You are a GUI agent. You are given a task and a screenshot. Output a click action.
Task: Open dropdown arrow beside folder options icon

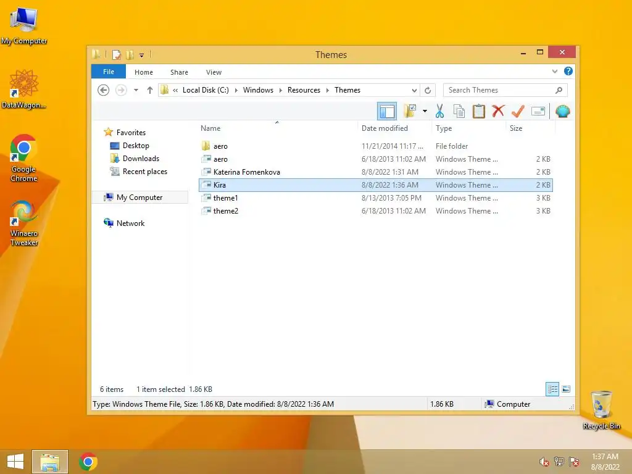coord(425,111)
